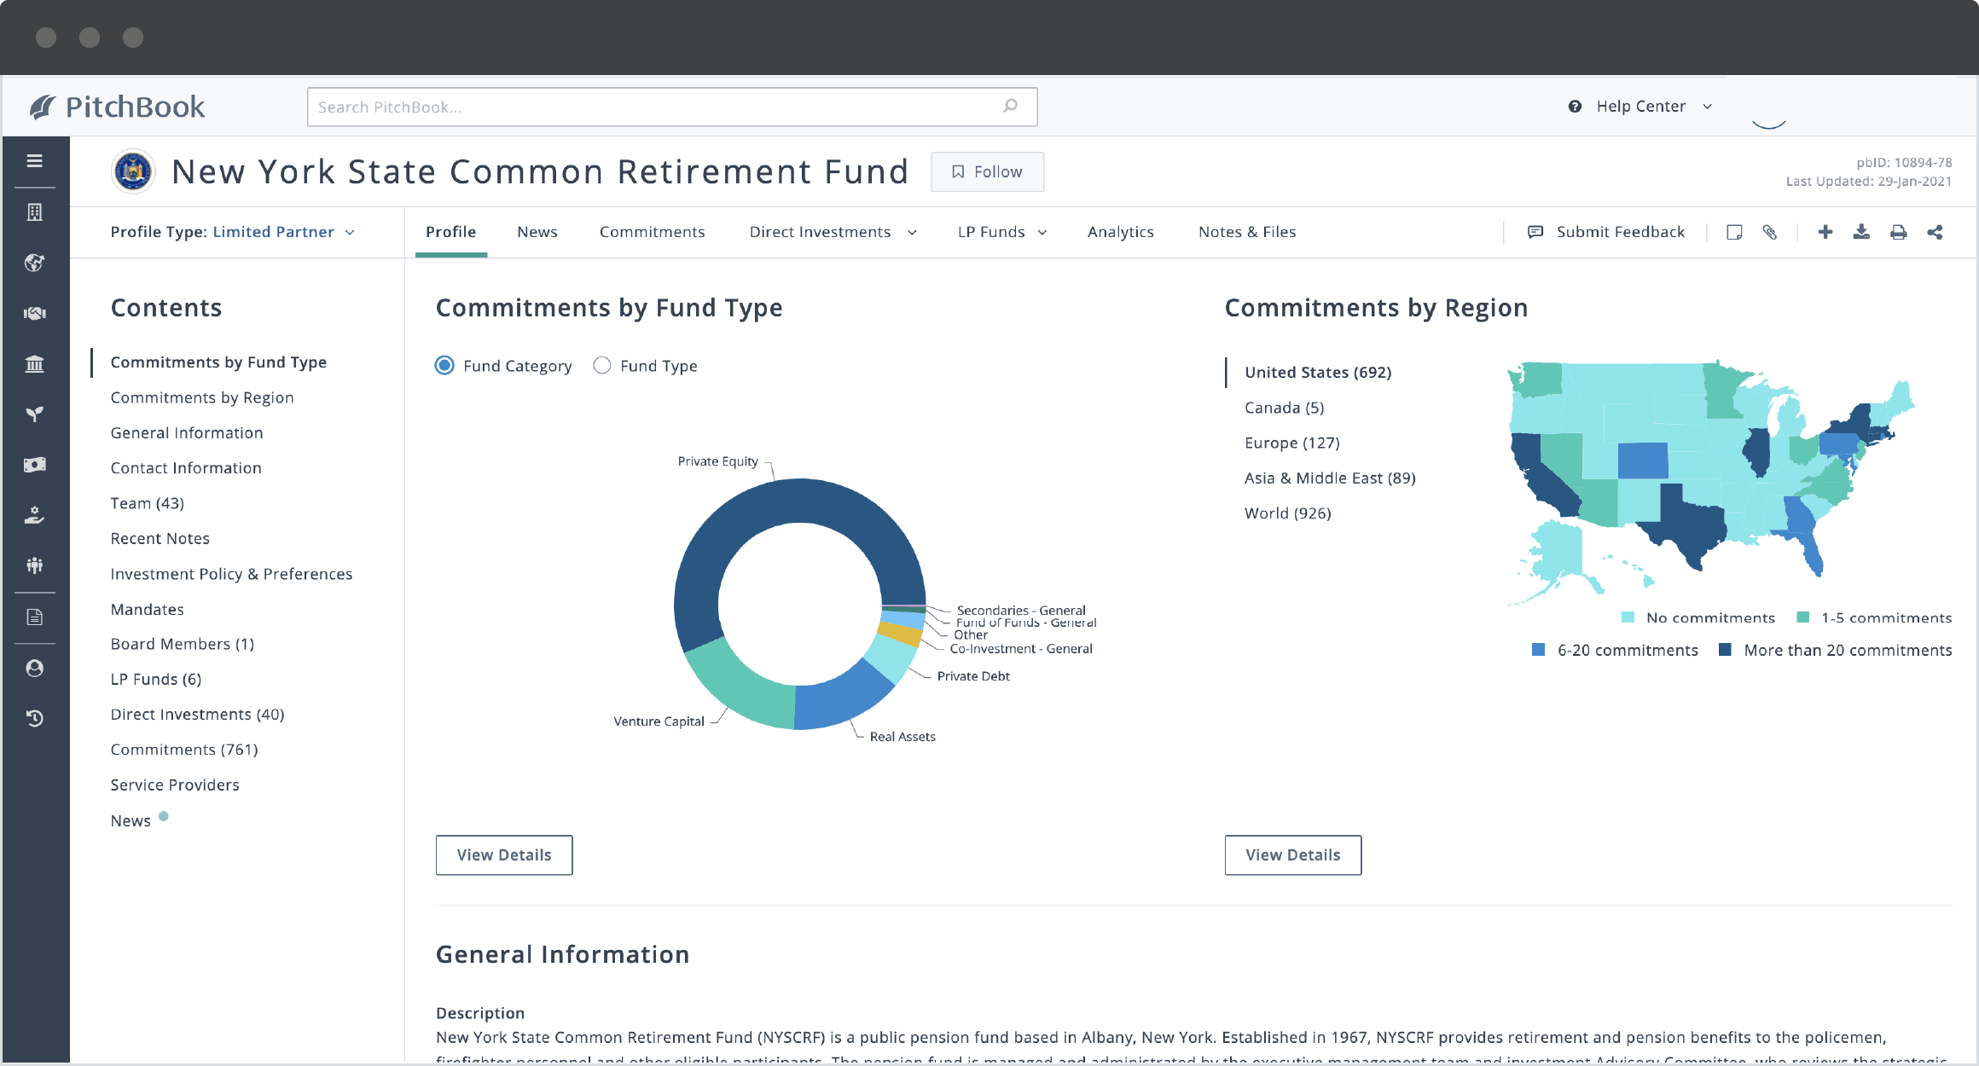Click the paperclip attachment icon

(x=1770, y=231)
